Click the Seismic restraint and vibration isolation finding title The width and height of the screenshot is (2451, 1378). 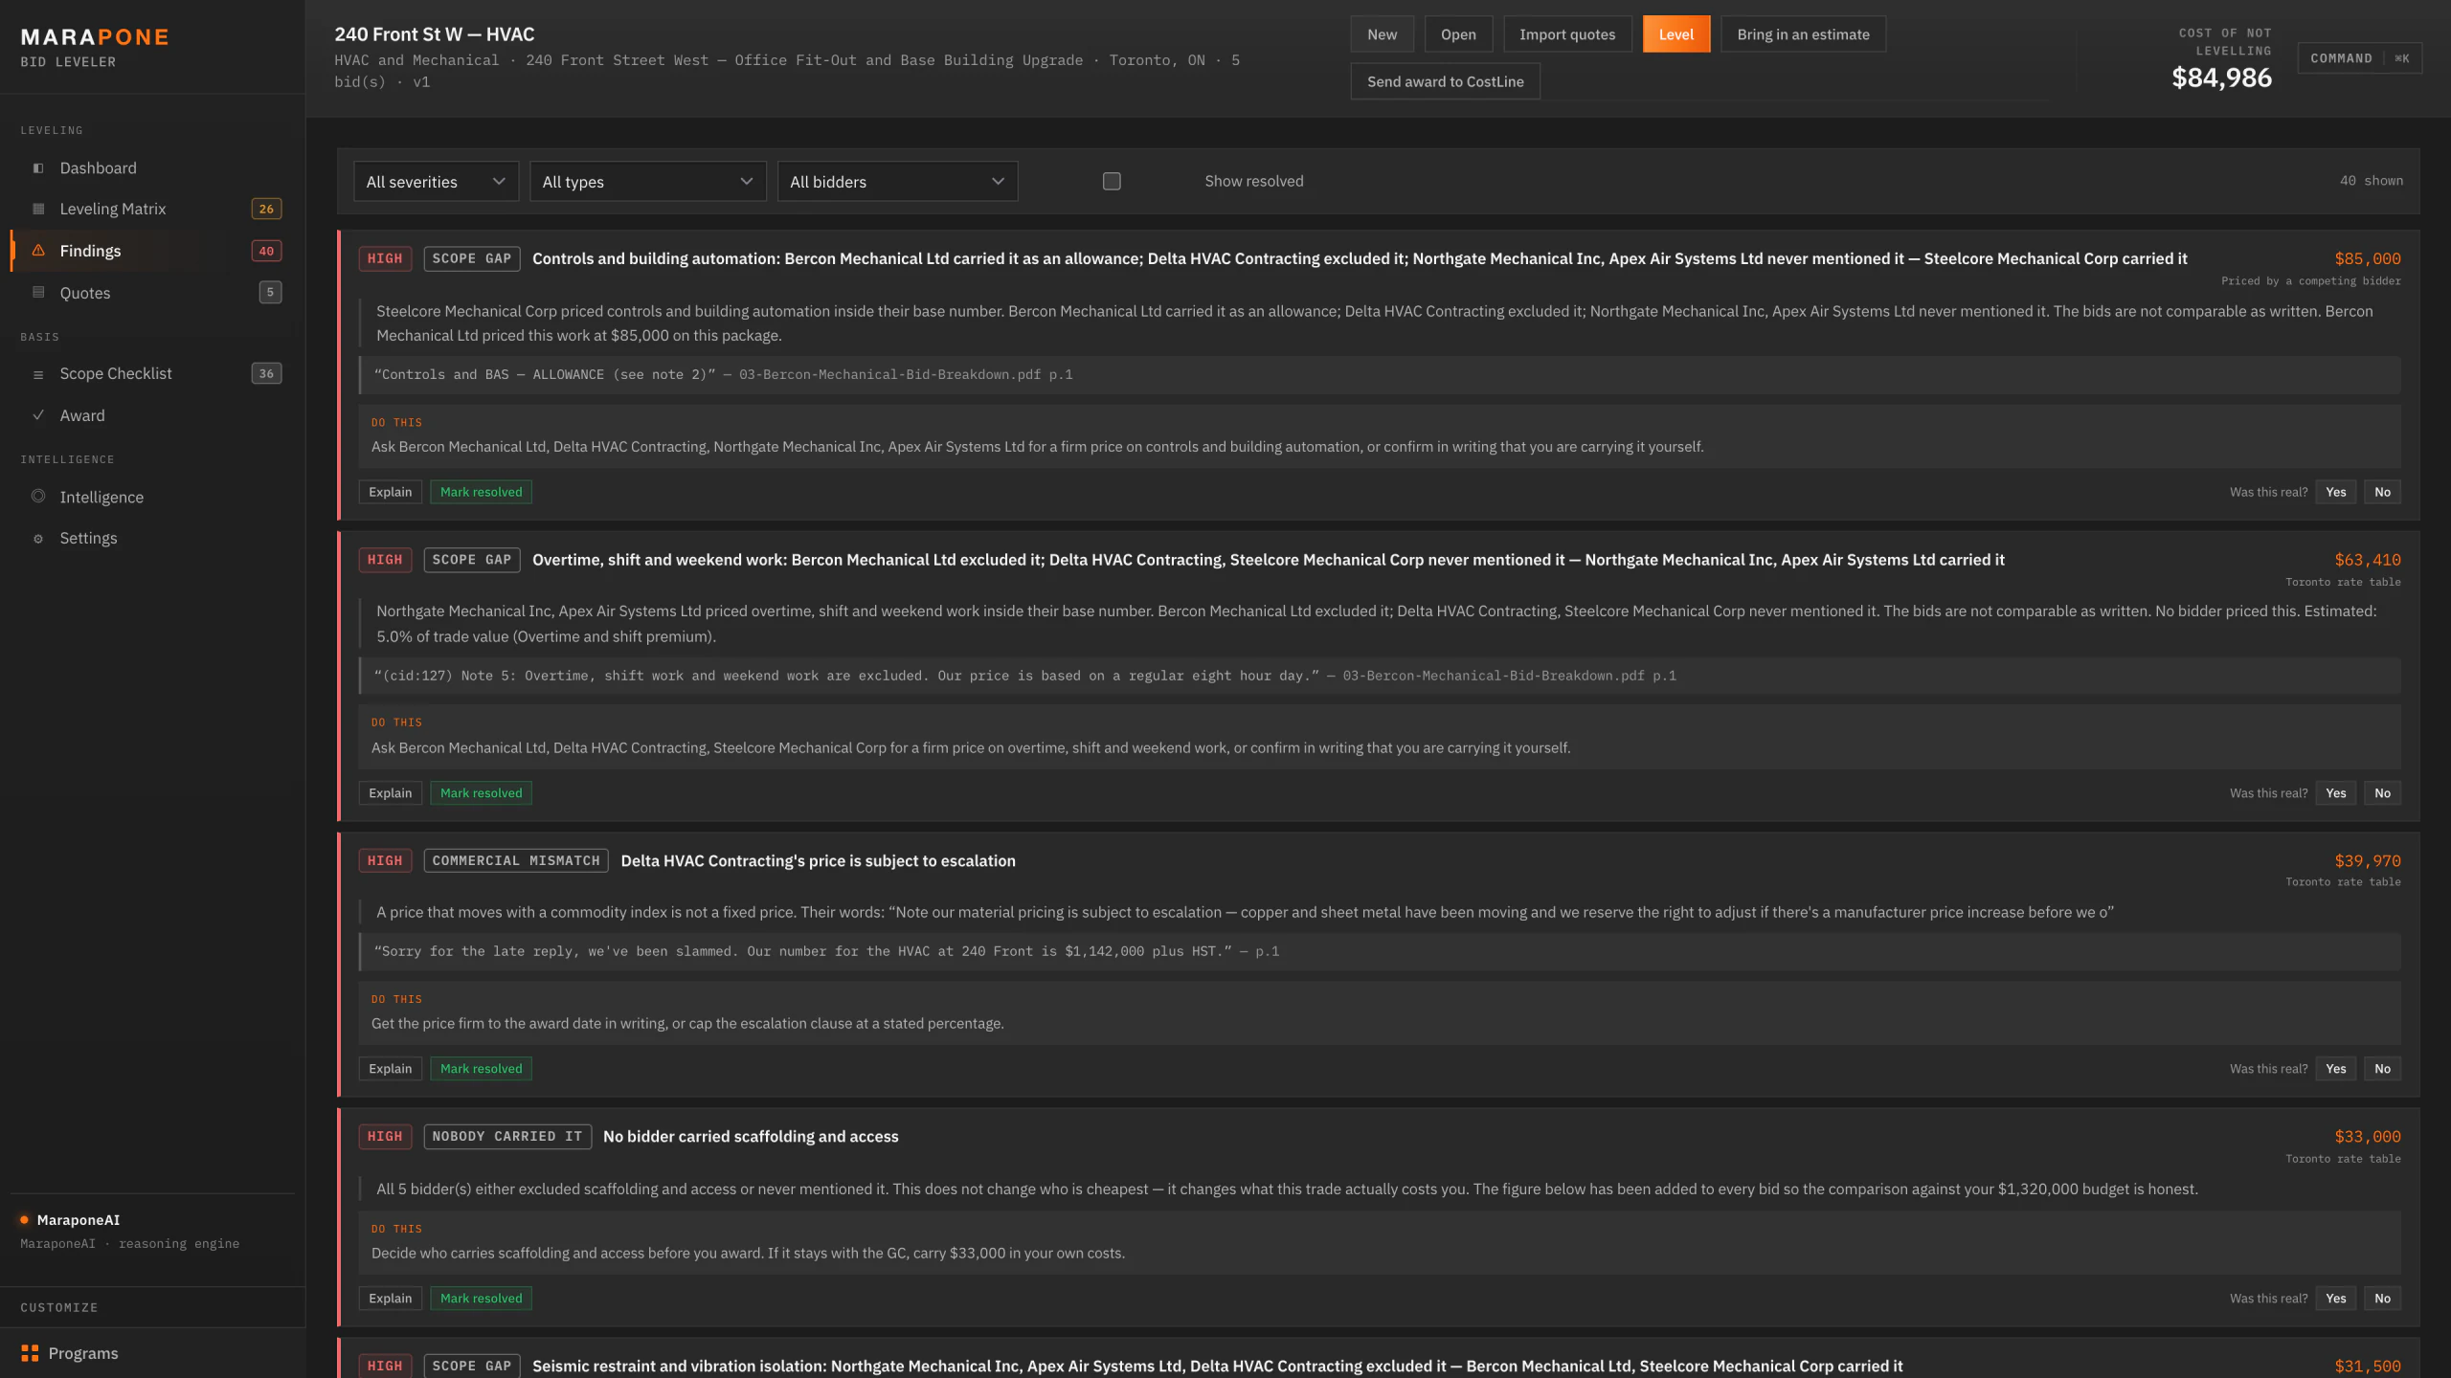(x=1217, y=1367)
